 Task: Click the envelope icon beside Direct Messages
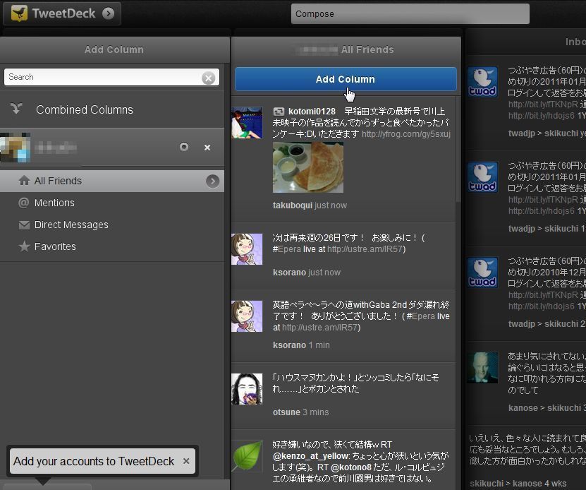click(x=24, y=225)
